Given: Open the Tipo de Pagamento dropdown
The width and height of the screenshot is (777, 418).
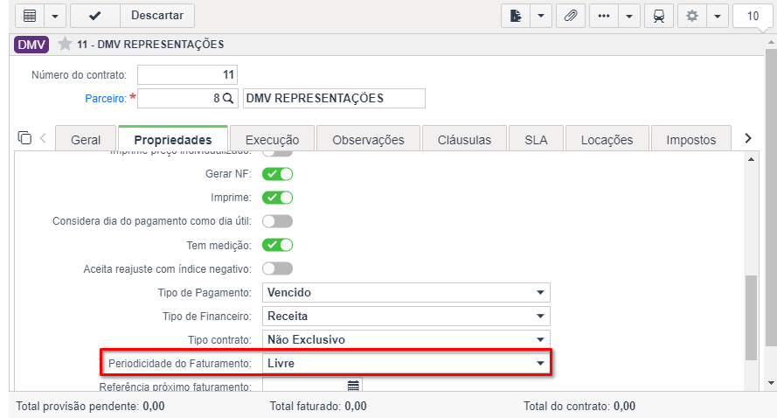Looking at the screenshot, I should 406,293.
